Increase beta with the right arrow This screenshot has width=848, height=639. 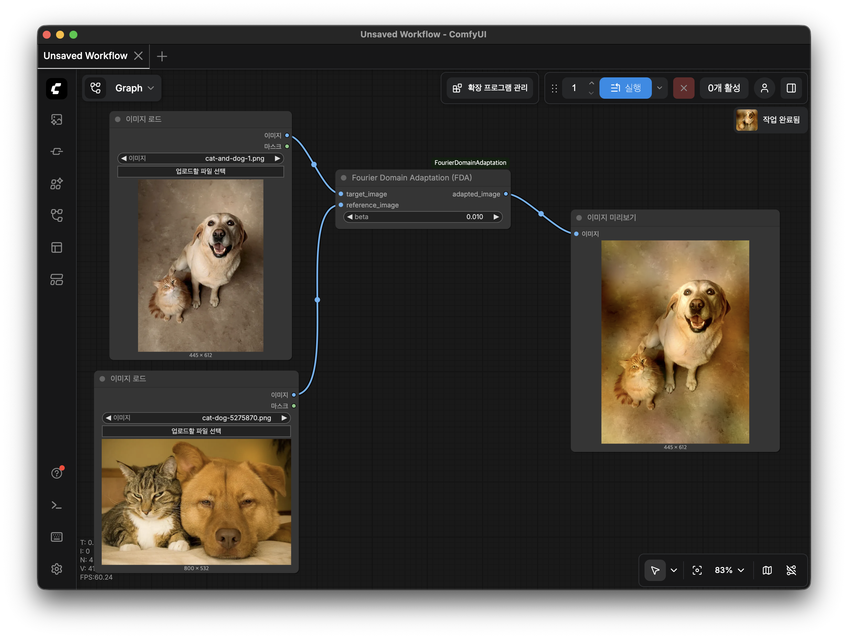(496, 217)
